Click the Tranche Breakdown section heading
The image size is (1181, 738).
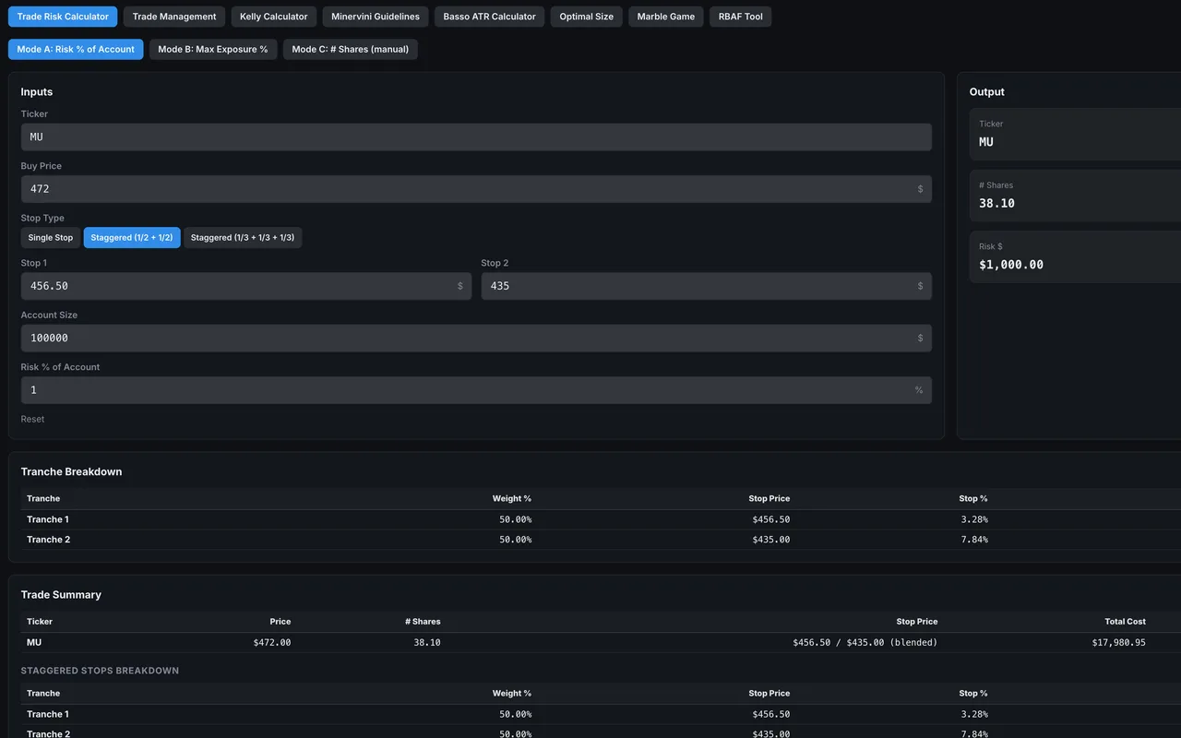(x=72, y=471)
